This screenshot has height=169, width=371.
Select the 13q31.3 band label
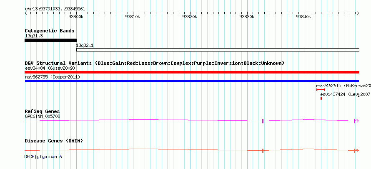pos(34,36)
